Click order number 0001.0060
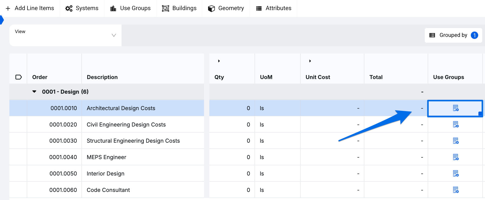 63,190
